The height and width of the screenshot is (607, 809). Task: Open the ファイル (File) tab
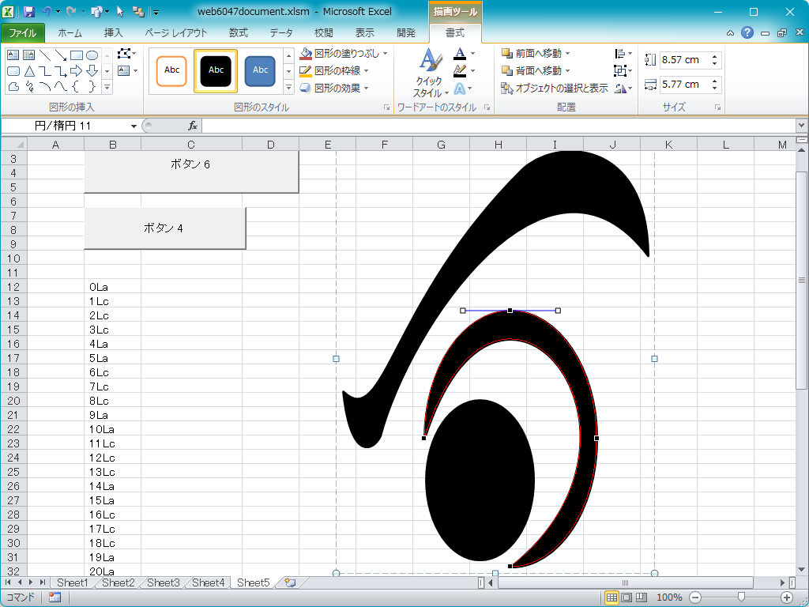tap(22, 33)
